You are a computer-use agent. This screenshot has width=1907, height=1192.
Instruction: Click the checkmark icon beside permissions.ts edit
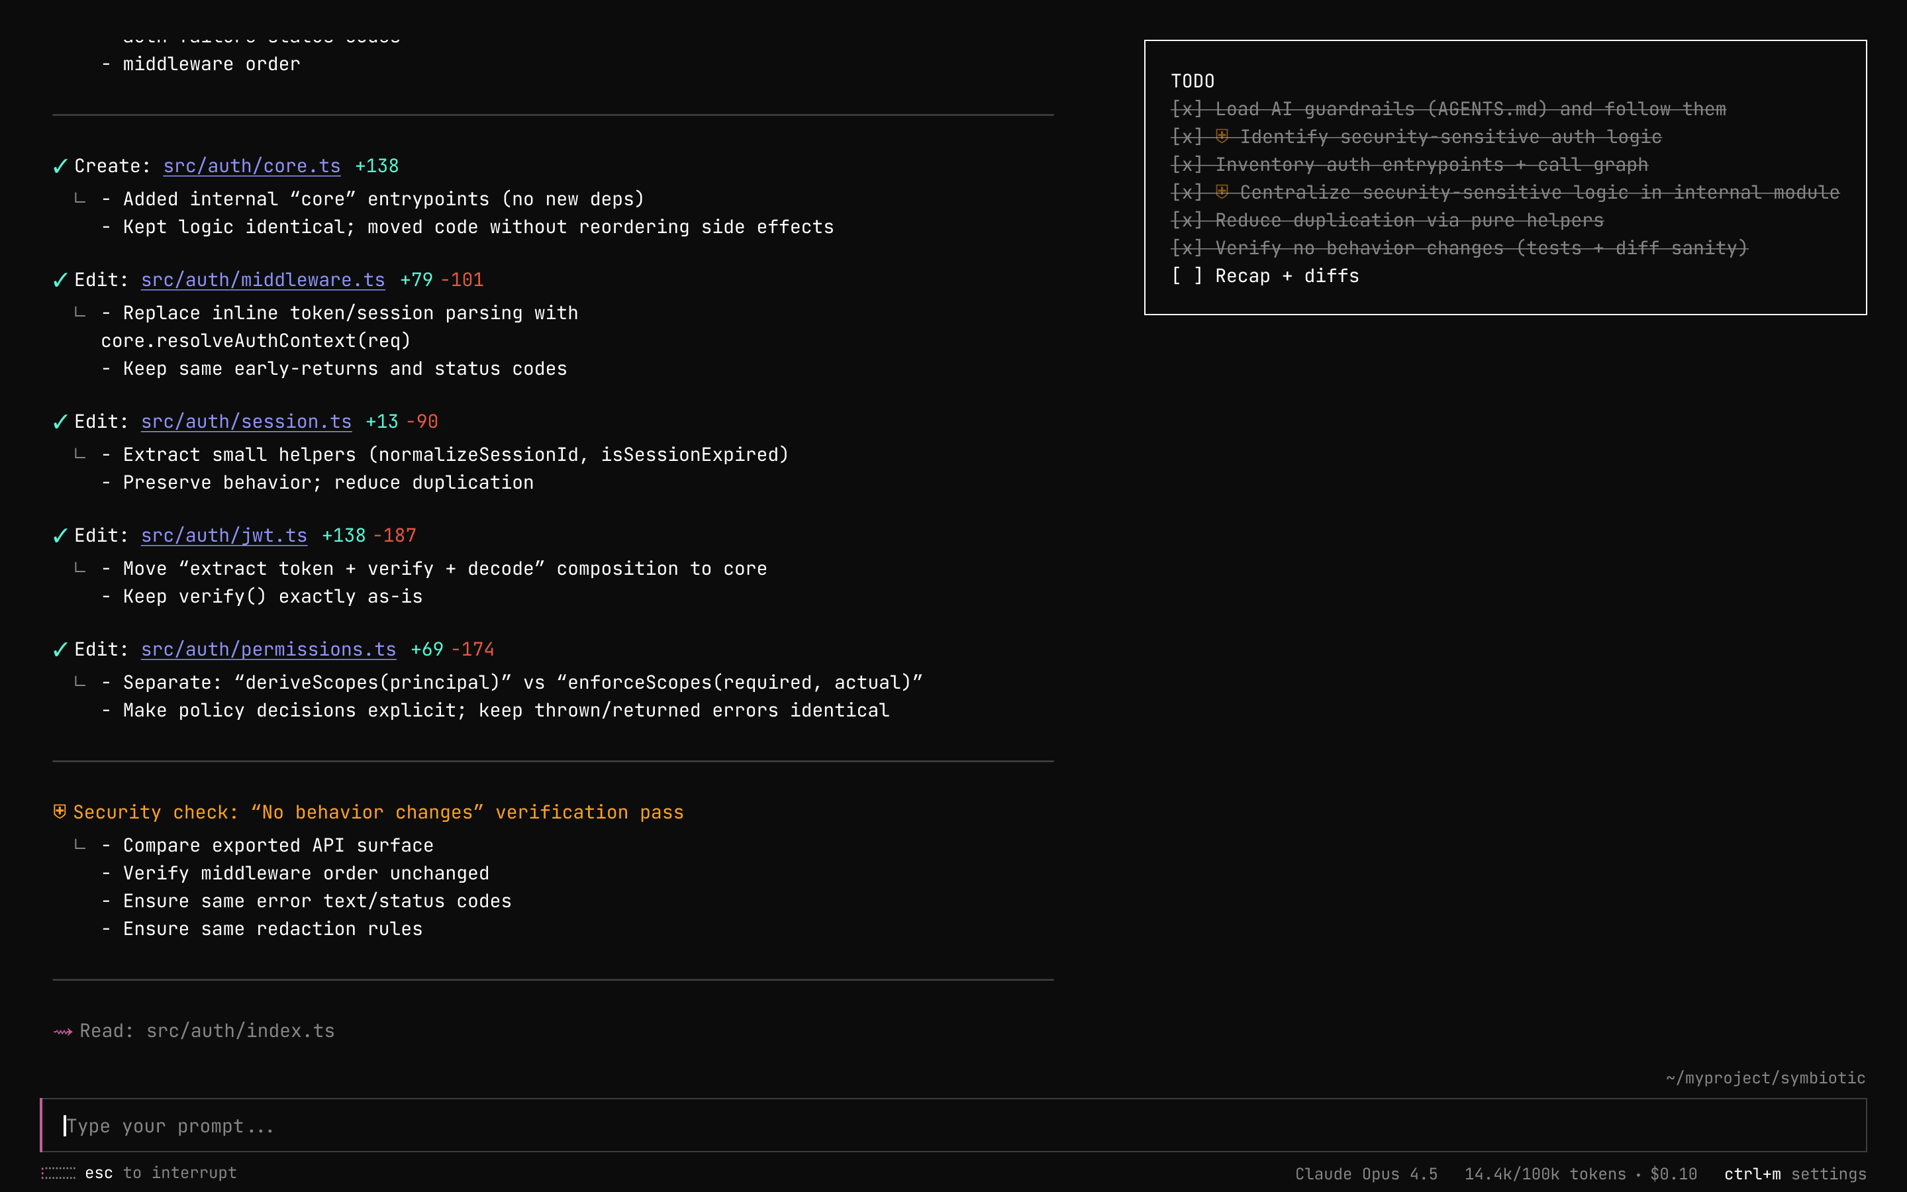pyautogui.click(x=60, y=650)
